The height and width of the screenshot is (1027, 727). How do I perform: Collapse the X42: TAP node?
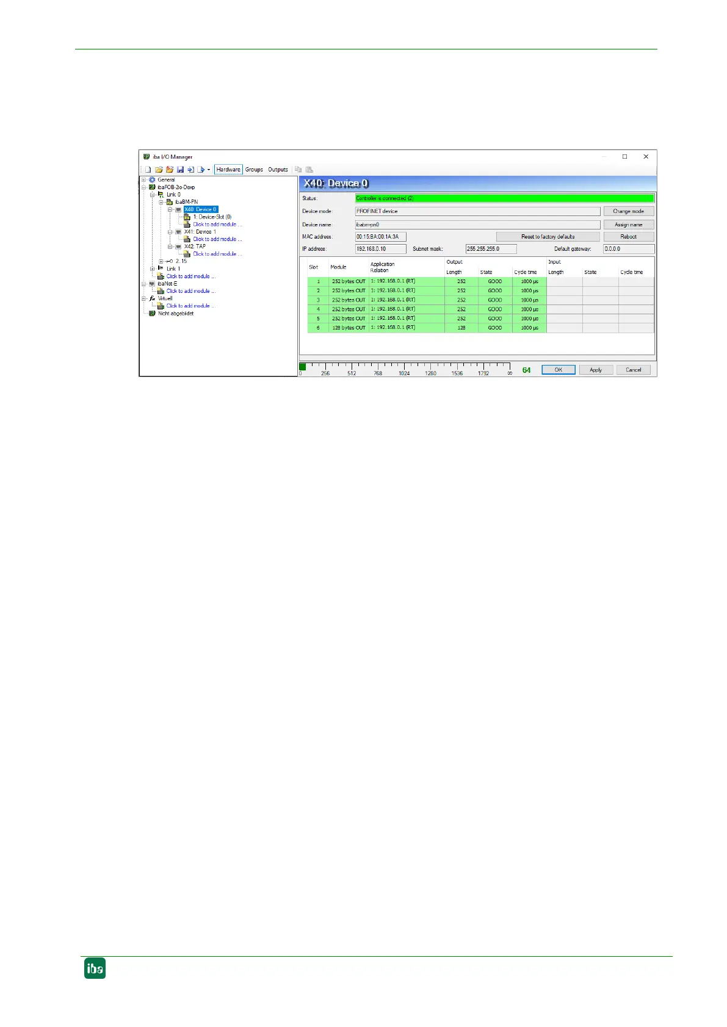pyautogui.click(x=170, y=247)
